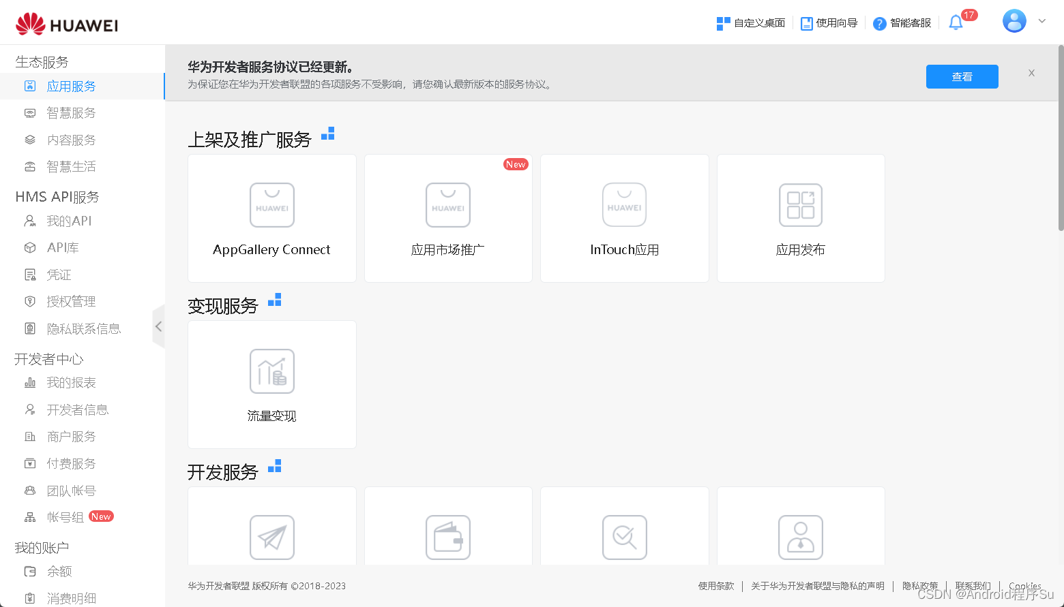Click the 我的报表 bar chart icon
The image size is (1064, 607).
point(30,383)
